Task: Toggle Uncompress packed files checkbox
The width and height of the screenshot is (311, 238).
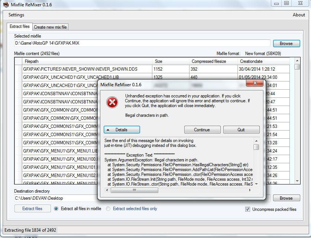Action: click(247, 209)
